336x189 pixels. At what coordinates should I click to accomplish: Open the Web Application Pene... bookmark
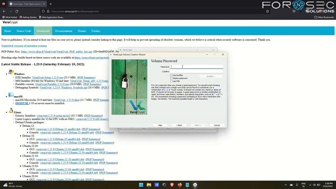(x=51, y=17)
